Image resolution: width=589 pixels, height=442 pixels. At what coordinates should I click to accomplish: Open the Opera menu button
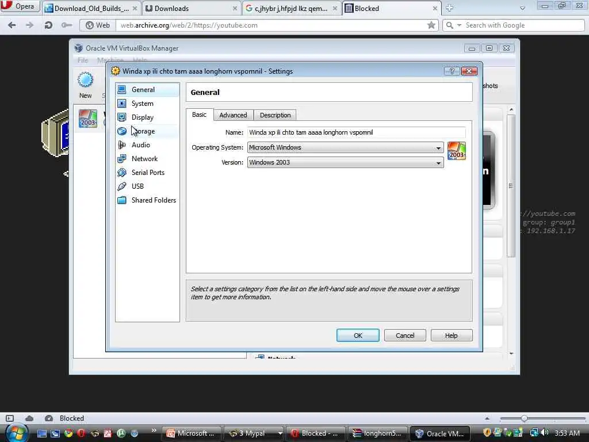point(20,6)
